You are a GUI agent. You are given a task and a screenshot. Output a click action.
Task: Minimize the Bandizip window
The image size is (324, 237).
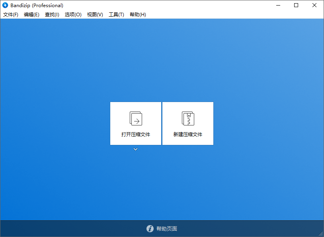[278, 5]
